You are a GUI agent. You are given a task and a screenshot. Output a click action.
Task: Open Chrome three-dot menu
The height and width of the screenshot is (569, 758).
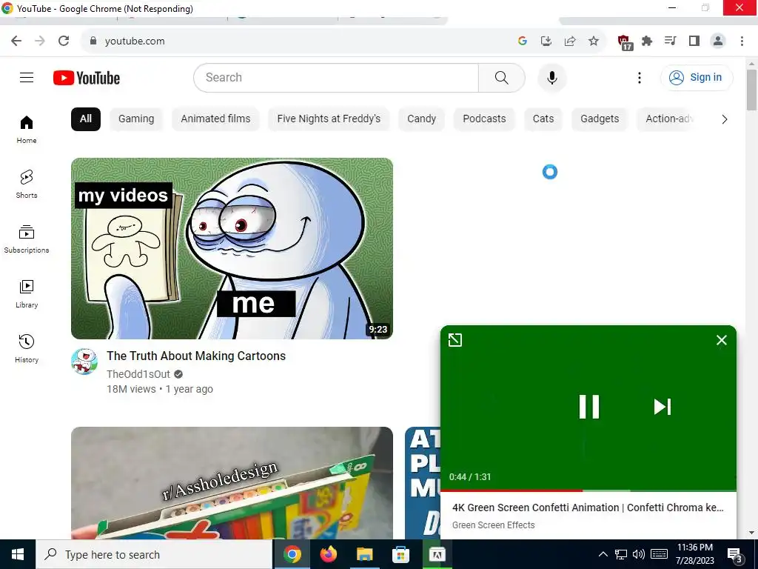742,41
